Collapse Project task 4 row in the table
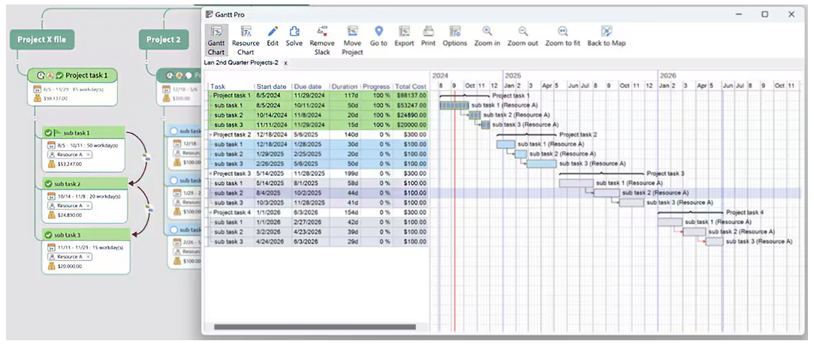The image size is (814, 347). click(x=210, y=213)
